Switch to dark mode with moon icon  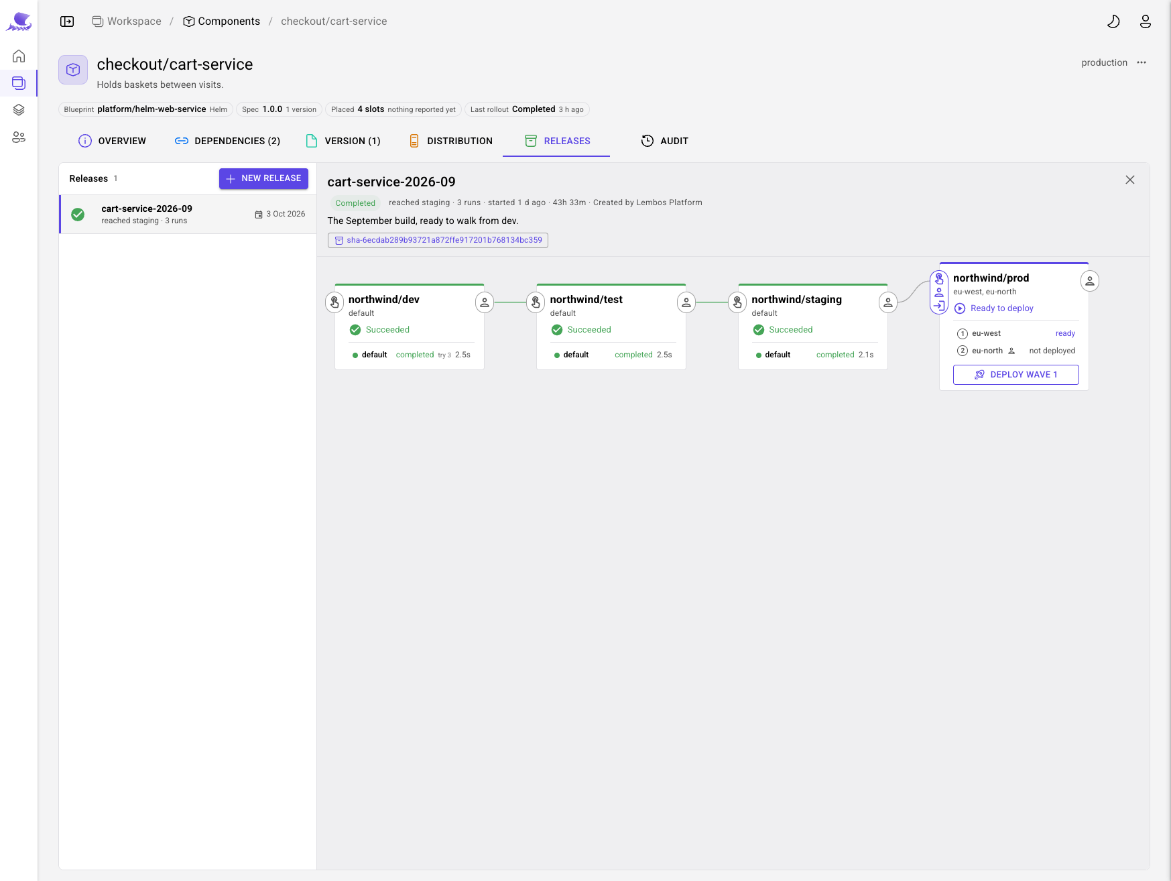(x=1113, y=21)
